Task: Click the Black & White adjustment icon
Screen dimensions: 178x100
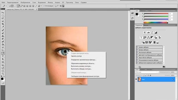Action: pyautogui.click(x=152, y=37)
